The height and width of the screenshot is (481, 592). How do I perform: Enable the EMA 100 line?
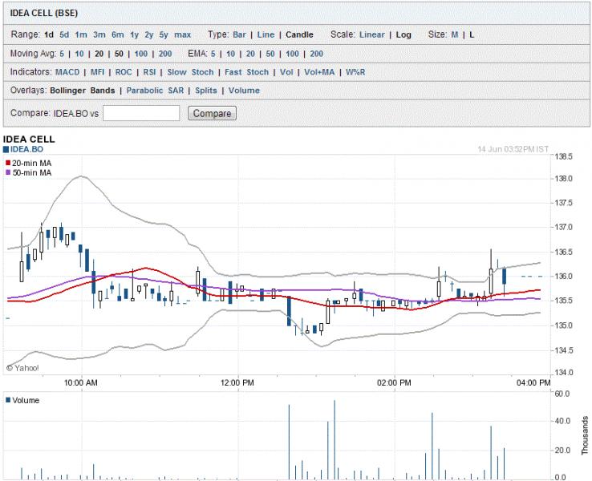292,54
